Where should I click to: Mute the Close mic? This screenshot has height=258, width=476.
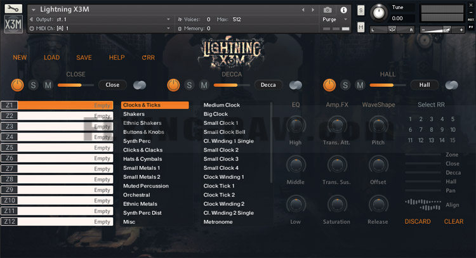coord(48,85)
